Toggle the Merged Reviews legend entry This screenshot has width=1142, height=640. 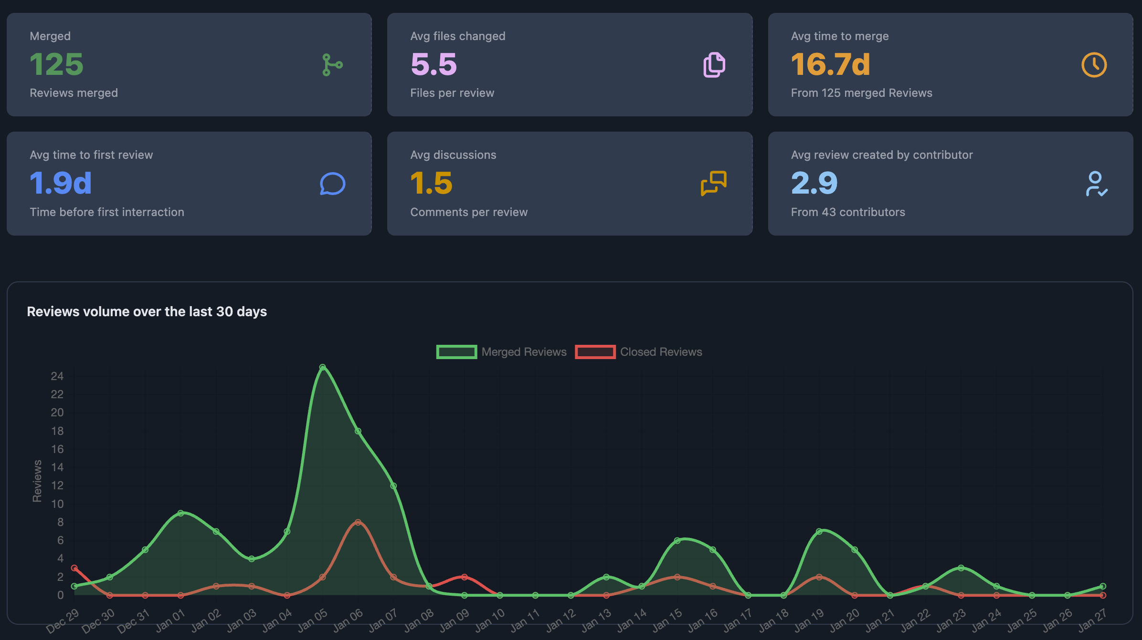[x=524, y=352]
